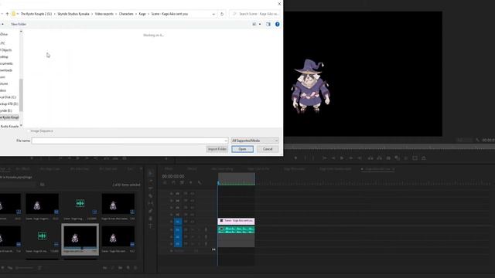Image resolution: width=495 pixels, height=278 pixels.
Task: Select the Hand tool
Action: pyautogui.click(x=151, y=219)
